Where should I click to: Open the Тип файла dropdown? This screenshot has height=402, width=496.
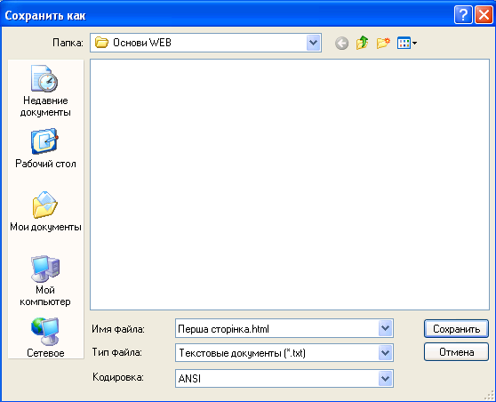pyautogui.click(x=385, y=352)
